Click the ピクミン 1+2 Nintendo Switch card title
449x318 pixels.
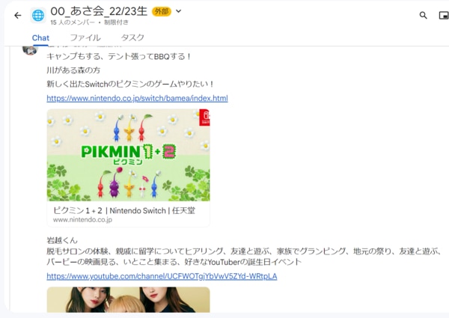(x=124, y=211)
